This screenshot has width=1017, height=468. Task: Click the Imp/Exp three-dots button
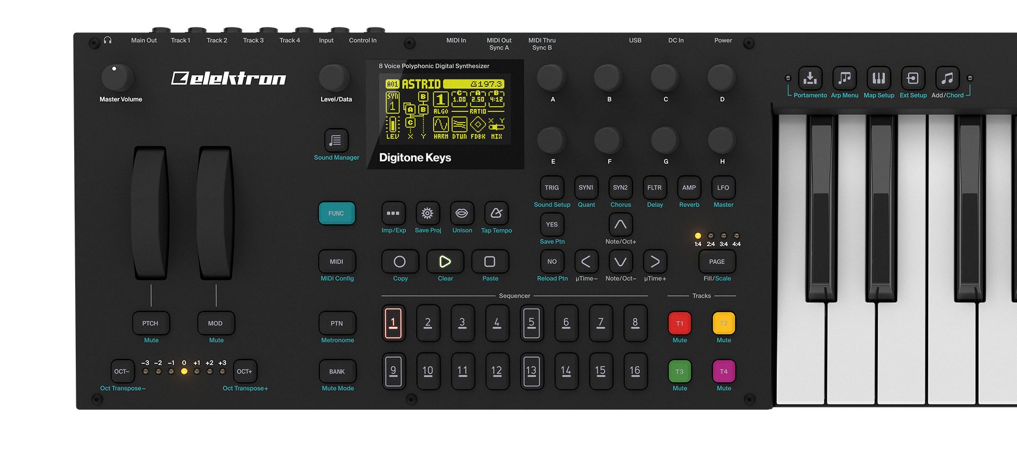(x=393, y=213)
